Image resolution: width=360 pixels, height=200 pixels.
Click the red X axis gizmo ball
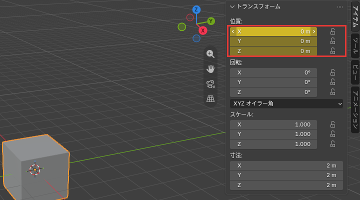(x=202, y=30)
